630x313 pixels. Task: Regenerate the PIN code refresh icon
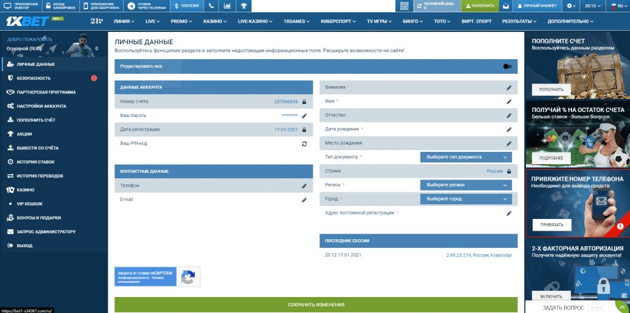click(x=304, y=143)
